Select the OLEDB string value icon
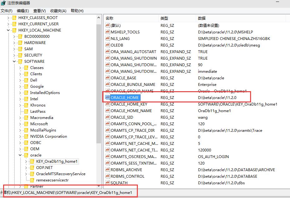This screenshot has width=290, height=198. point(108,45)
